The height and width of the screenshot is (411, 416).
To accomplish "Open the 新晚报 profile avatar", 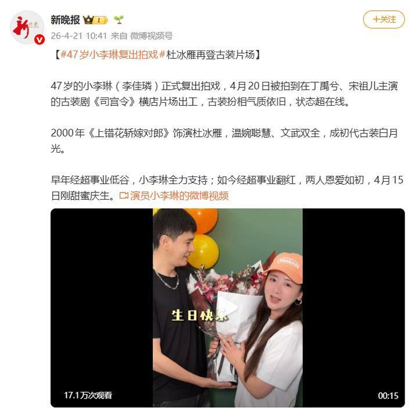I will coord(27,27).
